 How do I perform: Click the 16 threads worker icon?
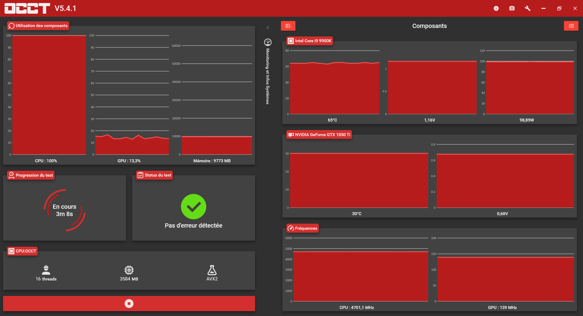coord(46,270)
